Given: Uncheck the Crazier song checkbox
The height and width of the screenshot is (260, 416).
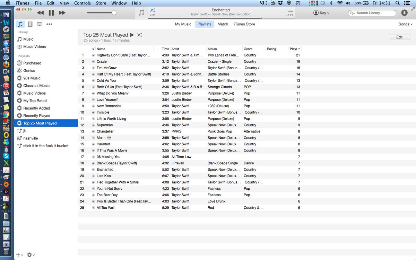Looking at the screenshot, I should pyautogui.click(x=93, y=62).
